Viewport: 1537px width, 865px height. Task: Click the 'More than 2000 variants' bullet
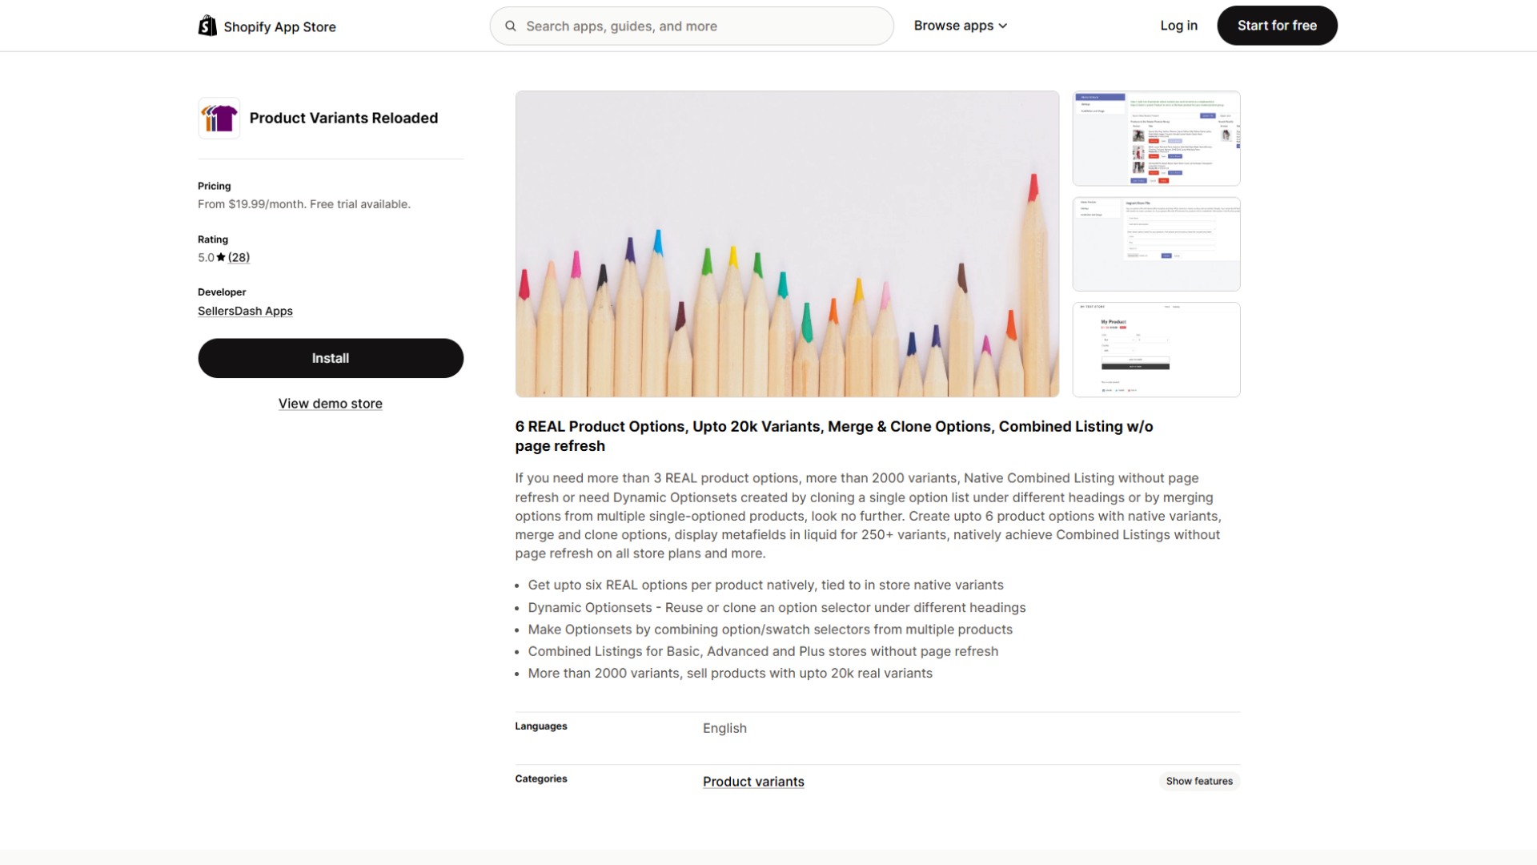coord(730,674)
